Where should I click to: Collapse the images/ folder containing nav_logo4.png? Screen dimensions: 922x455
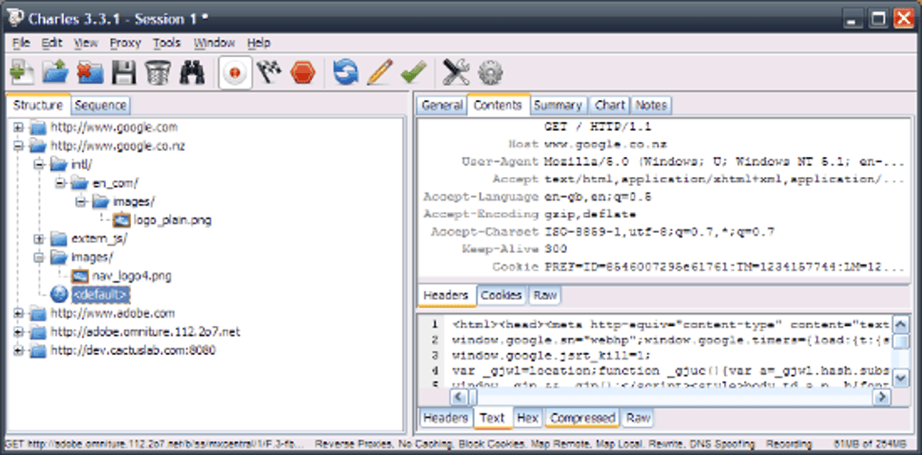tap(40, 257)
